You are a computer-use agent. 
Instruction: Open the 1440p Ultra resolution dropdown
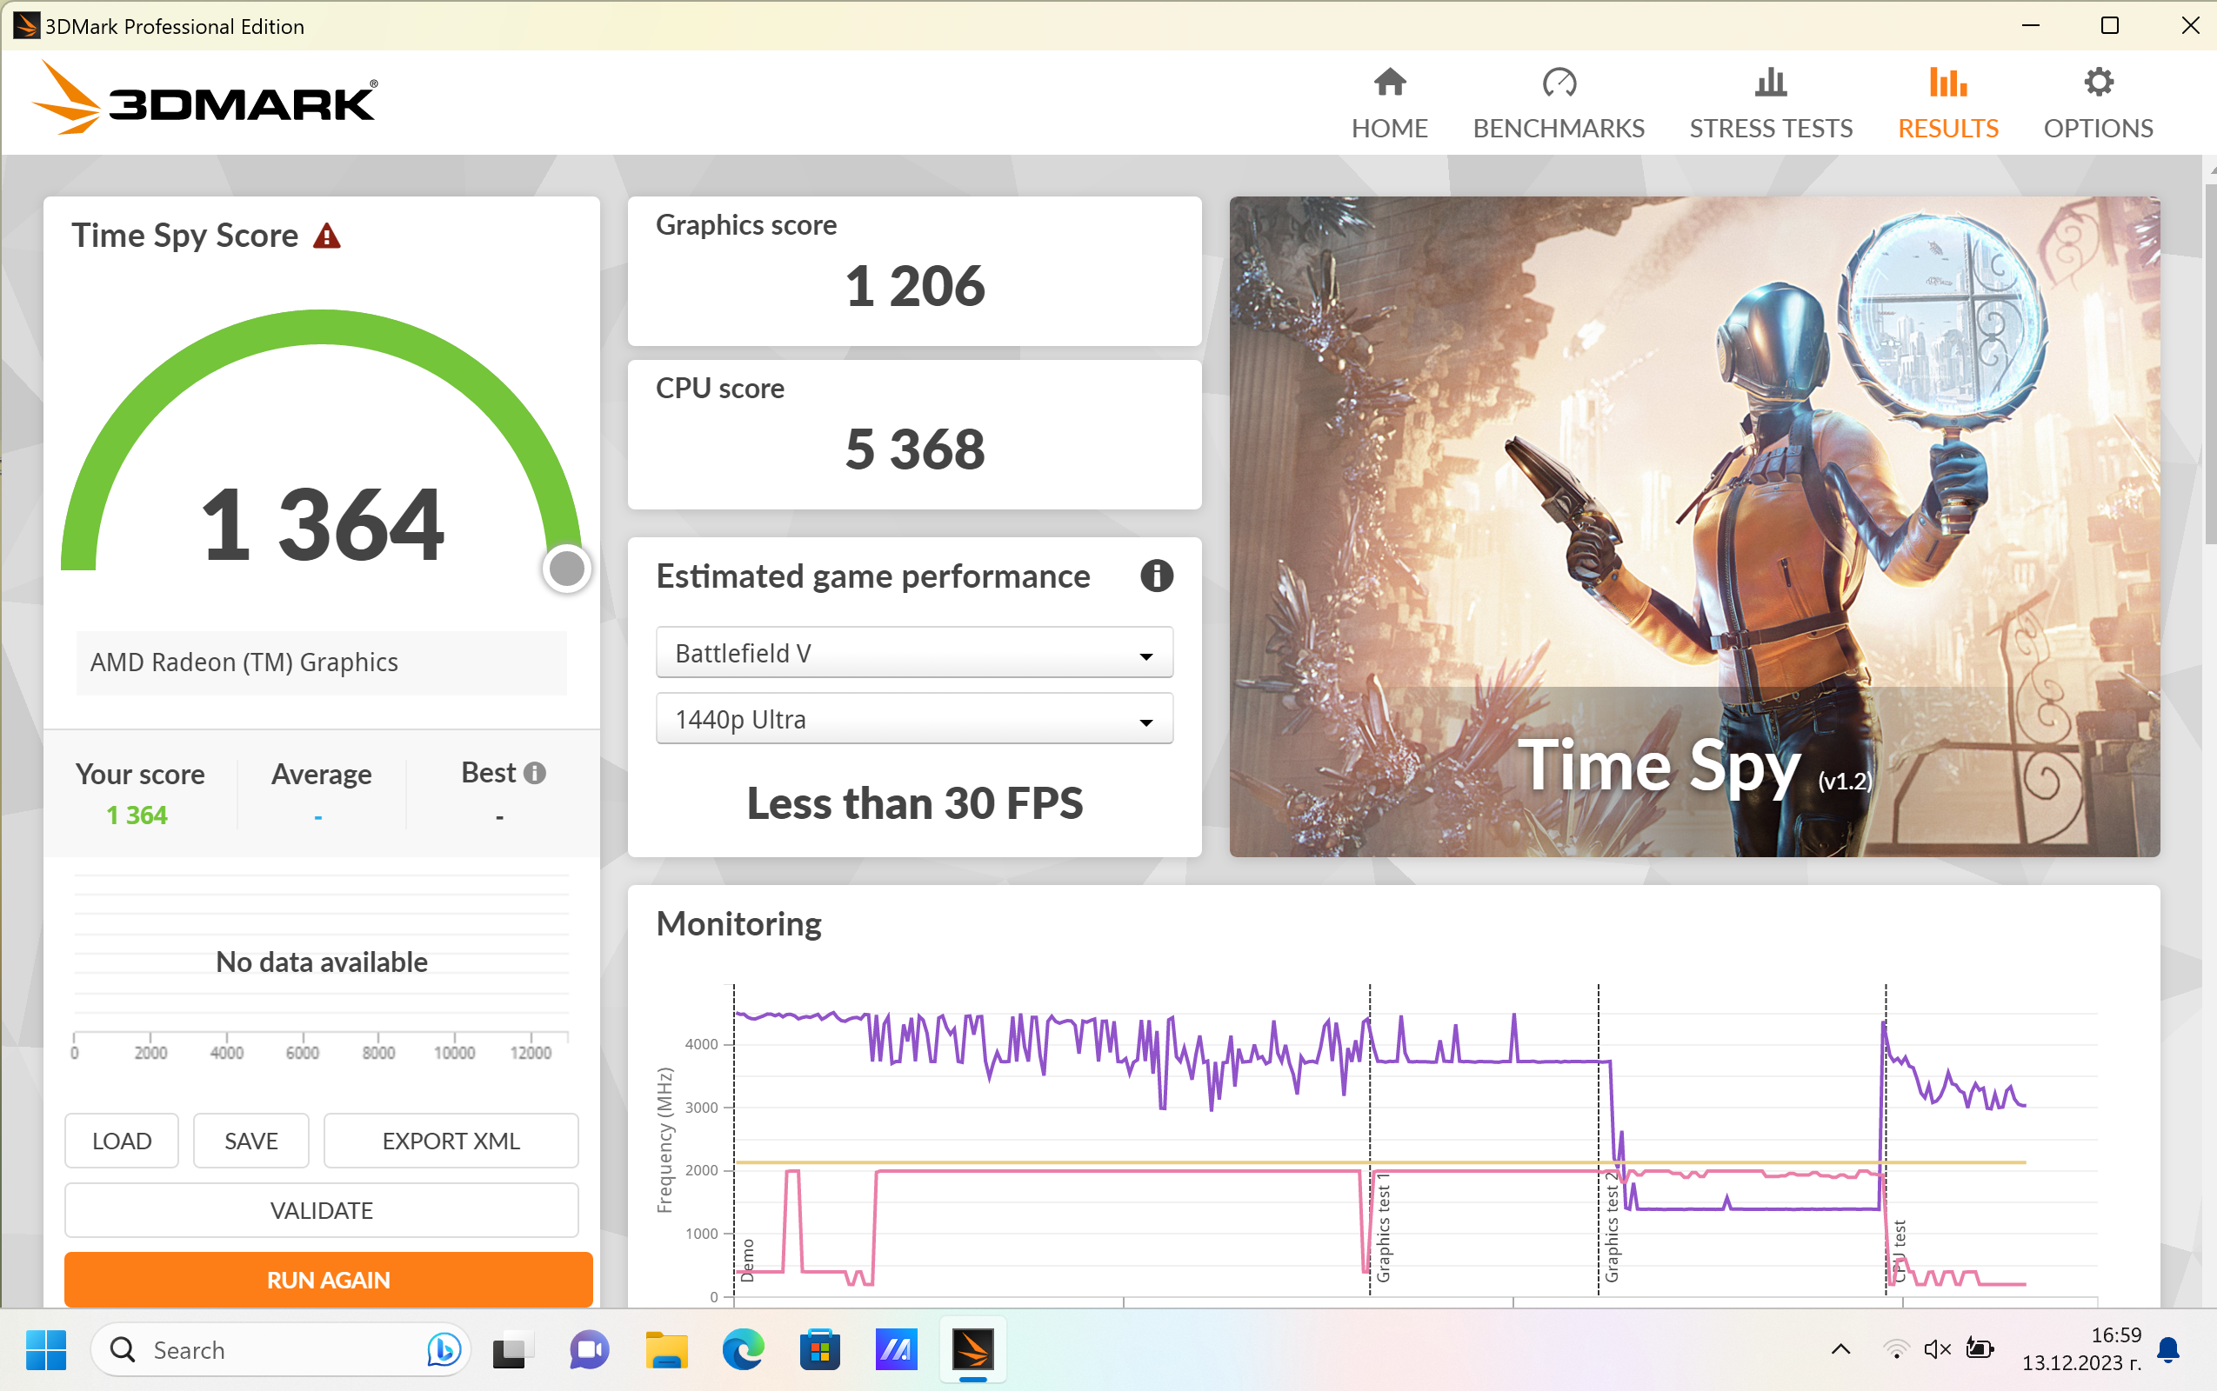[x=914, y=720]
